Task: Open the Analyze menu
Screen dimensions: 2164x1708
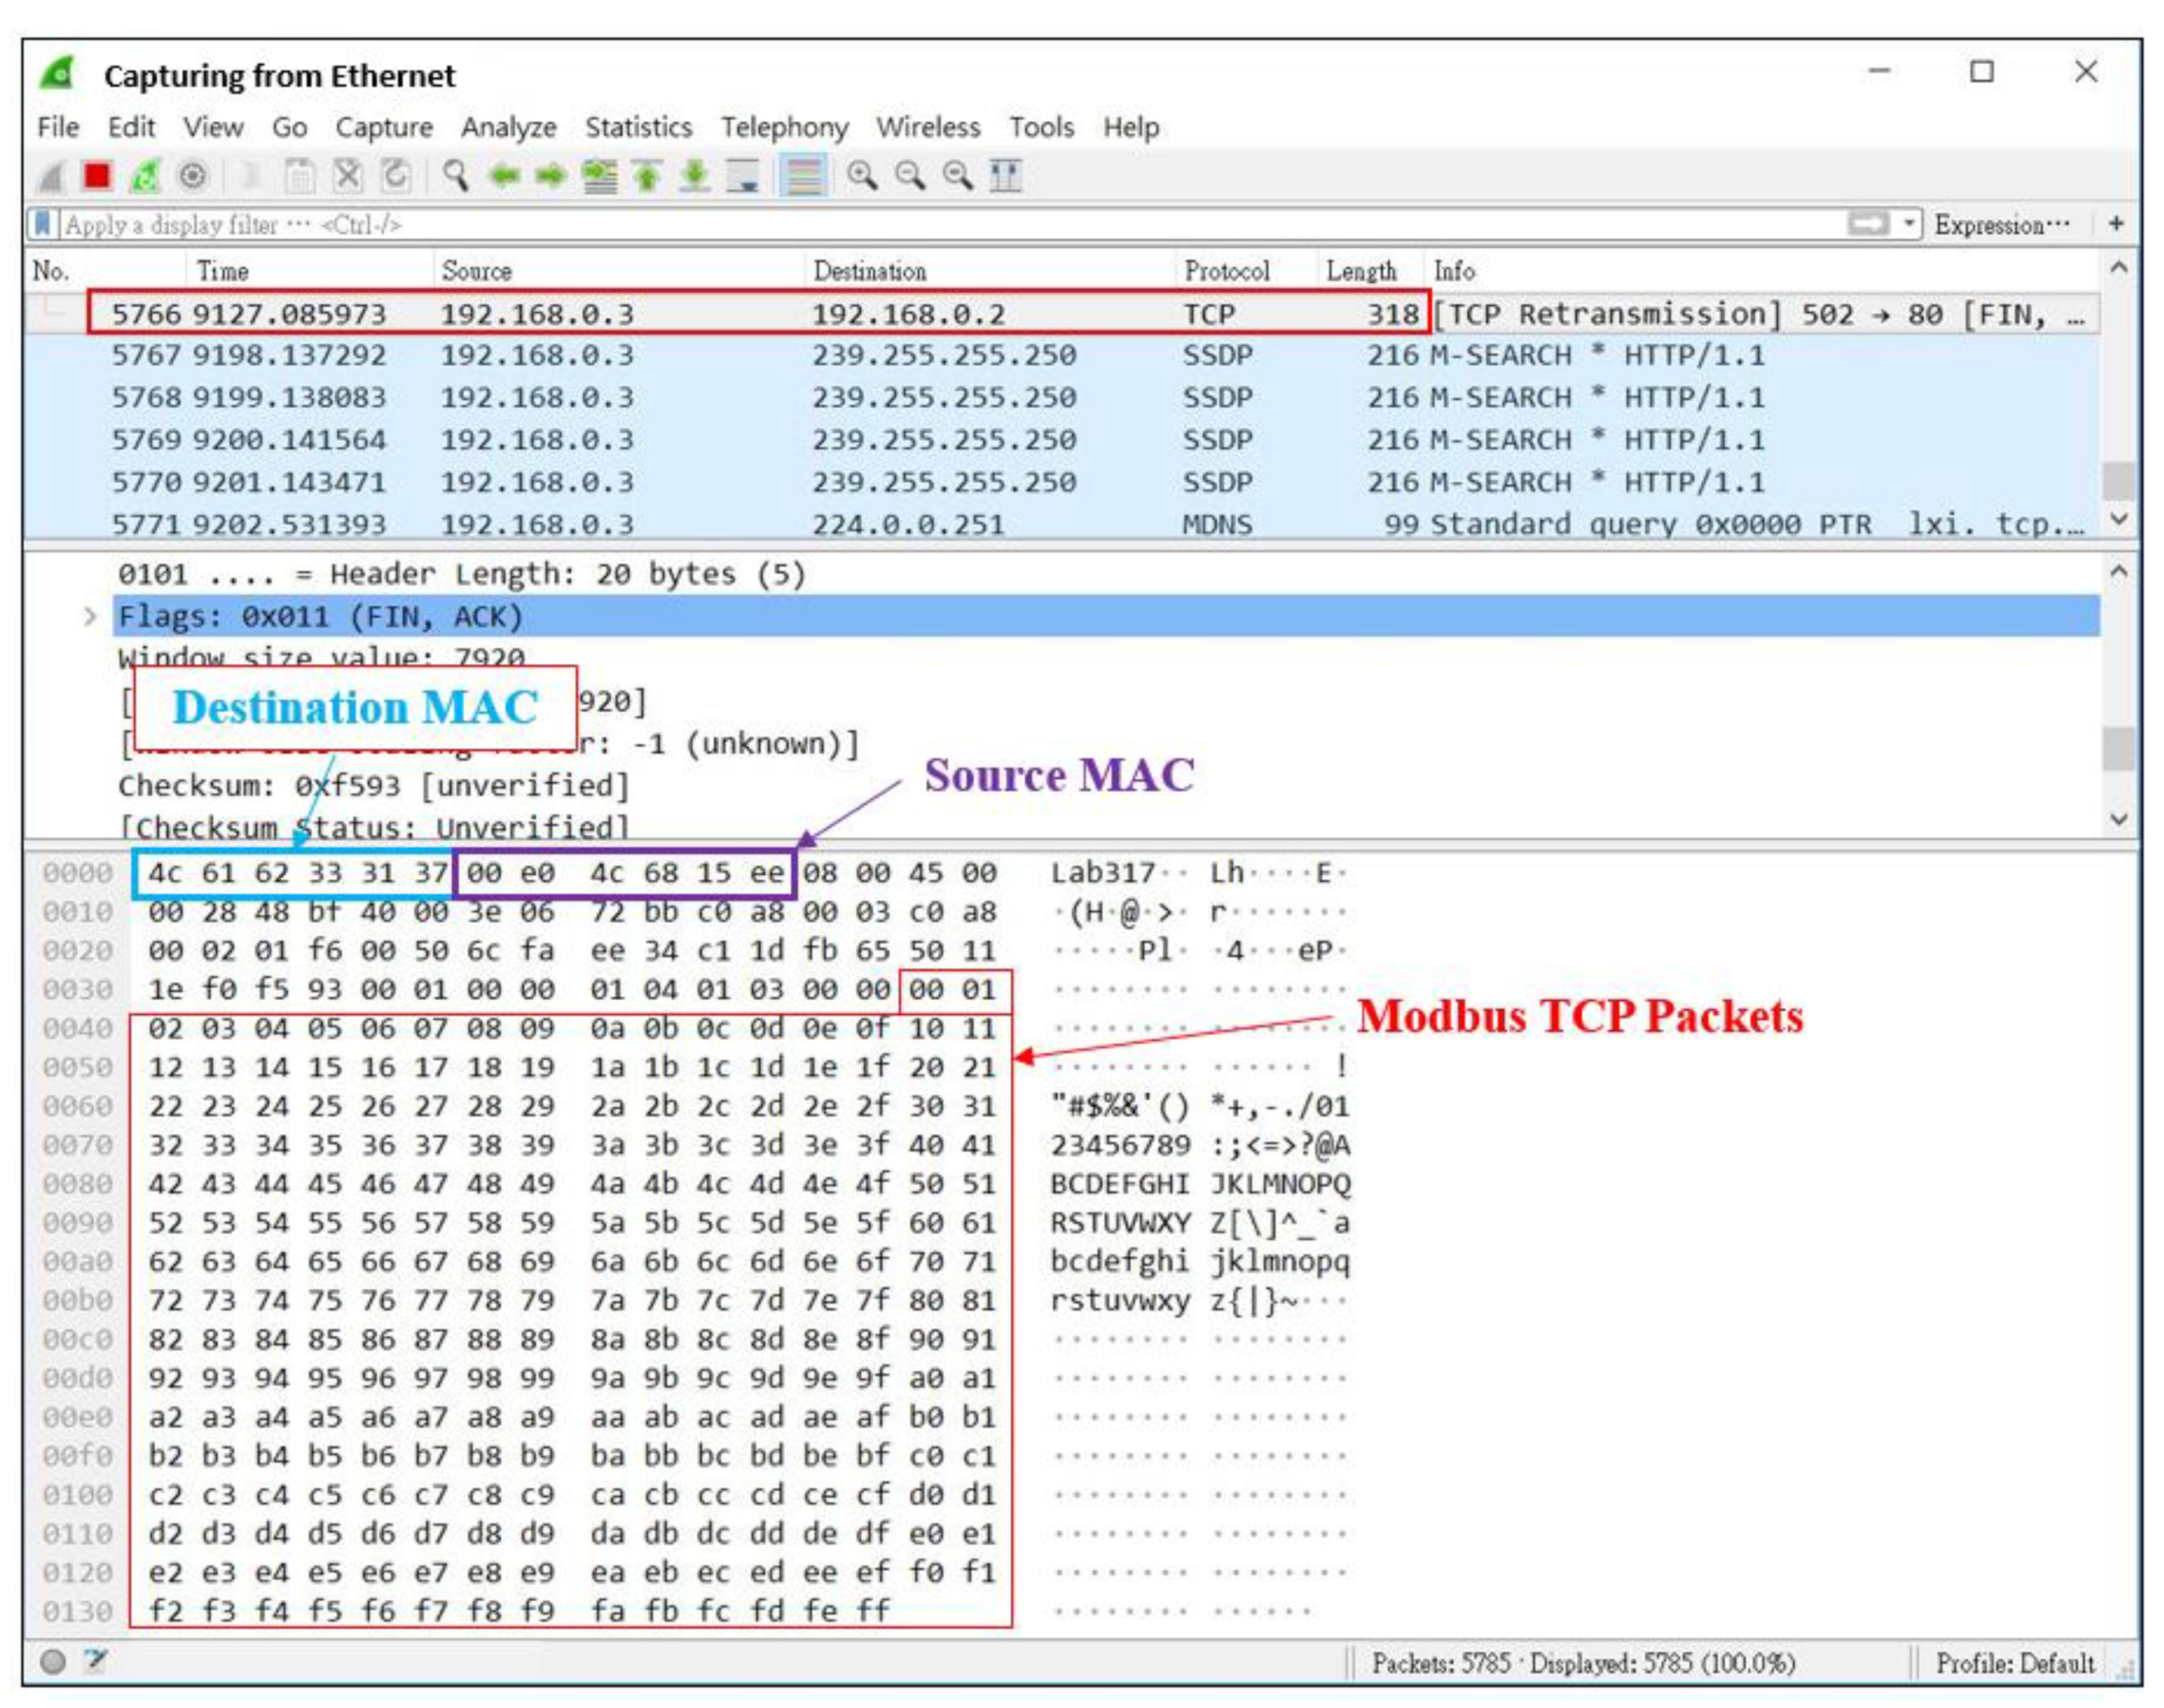Action: (508, 128)
